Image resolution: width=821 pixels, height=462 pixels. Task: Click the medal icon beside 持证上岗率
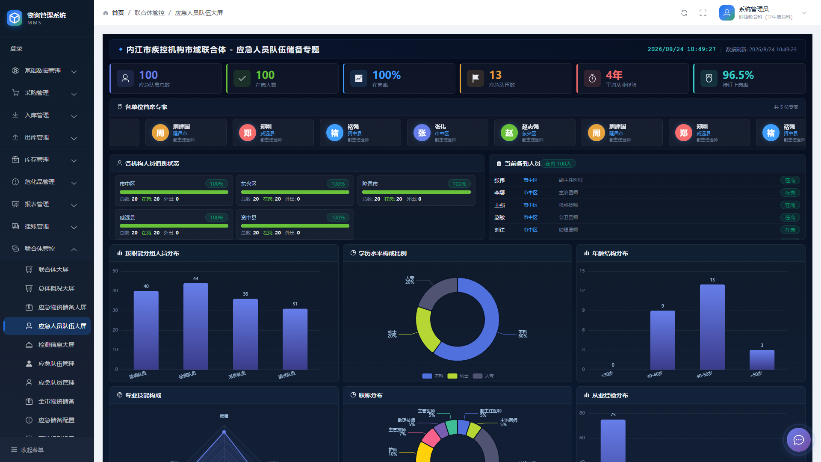coord(709,78)
